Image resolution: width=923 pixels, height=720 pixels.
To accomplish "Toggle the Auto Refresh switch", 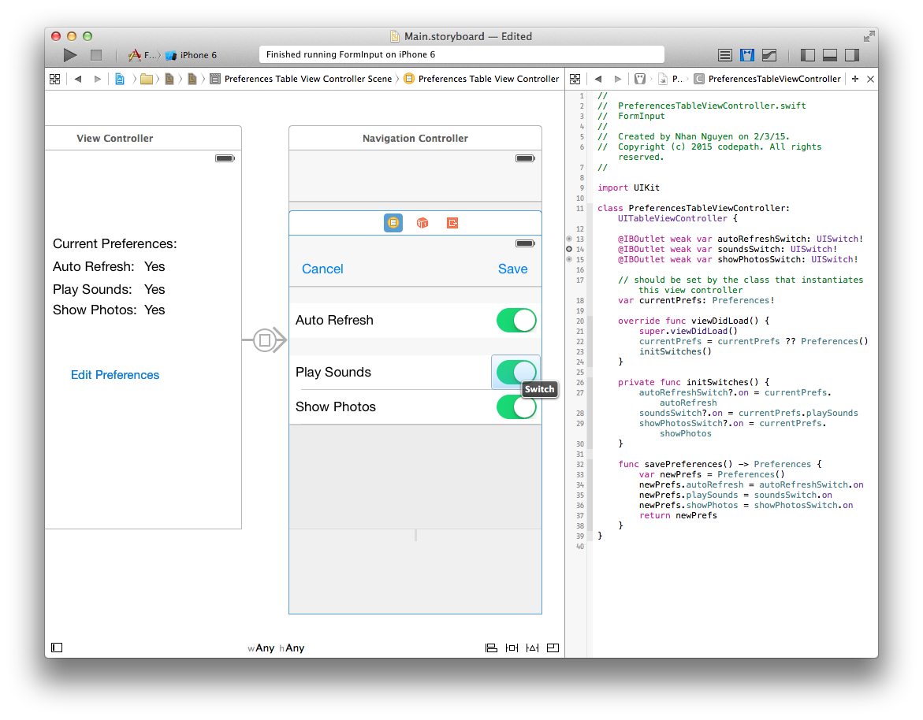I will (516, 321).
